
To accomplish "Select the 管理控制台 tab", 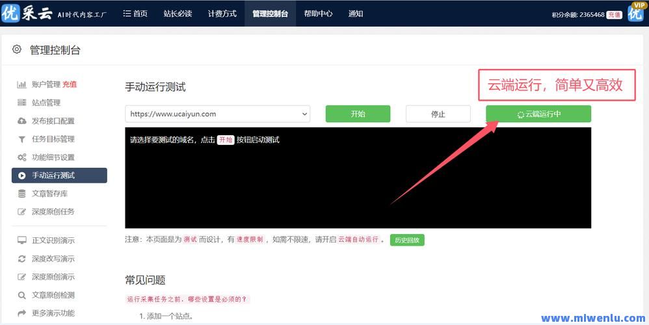I will point(271,14).
